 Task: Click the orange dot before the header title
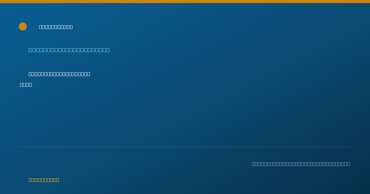click(23, 26)
